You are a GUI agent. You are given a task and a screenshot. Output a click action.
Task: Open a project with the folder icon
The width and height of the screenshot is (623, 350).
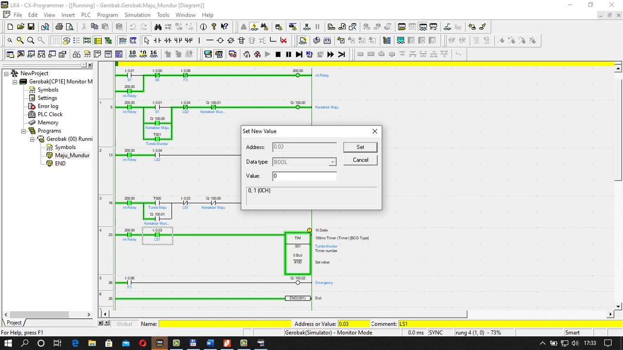pyautogui.click(x=20, y=27)
